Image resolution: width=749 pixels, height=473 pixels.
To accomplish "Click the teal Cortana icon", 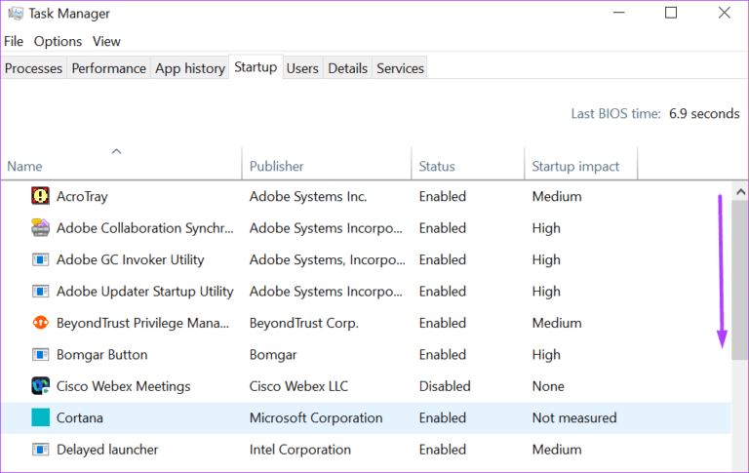I will coord(40,417).
